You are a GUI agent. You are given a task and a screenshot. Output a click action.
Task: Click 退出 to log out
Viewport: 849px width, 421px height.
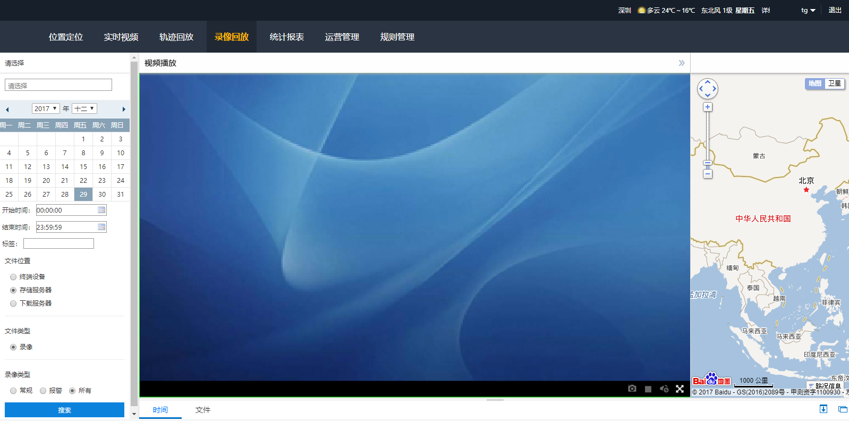click(x=835, y=10)
